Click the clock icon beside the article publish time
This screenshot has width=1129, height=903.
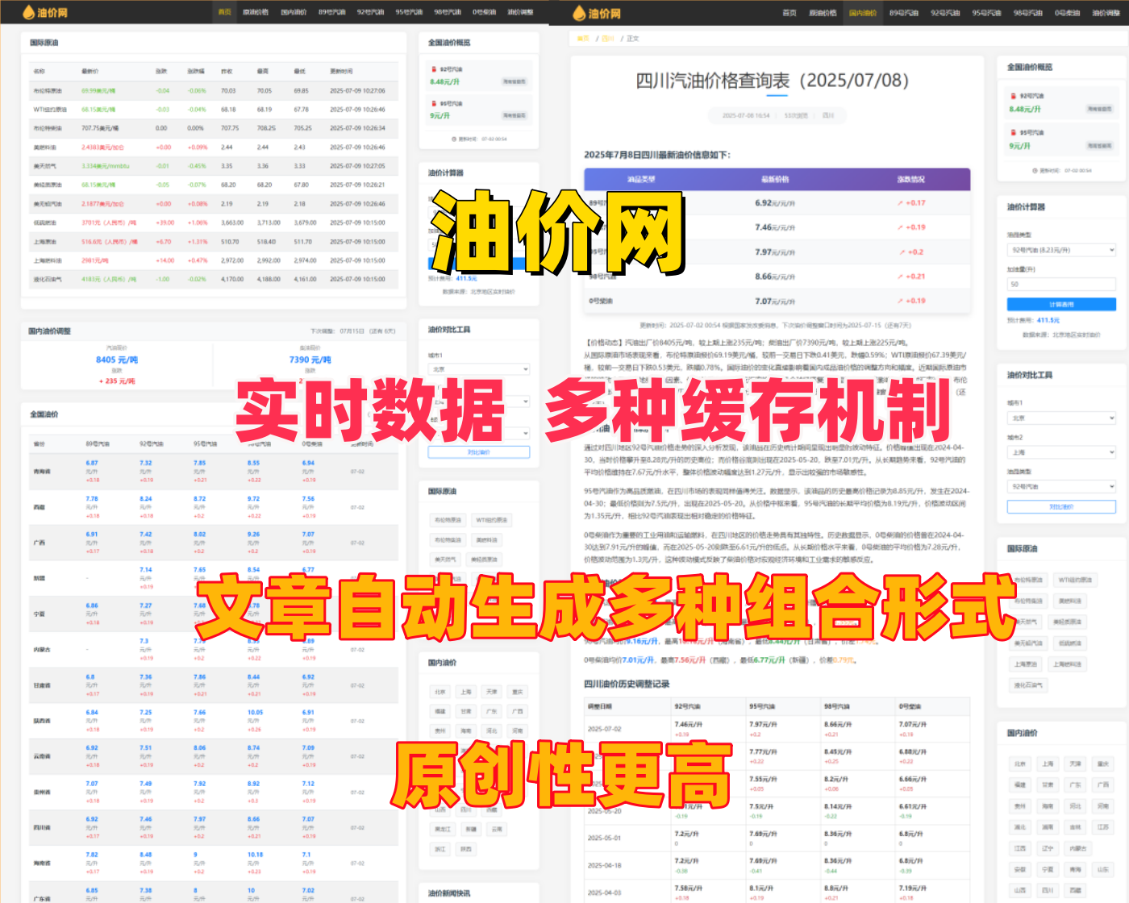[719, 114]
